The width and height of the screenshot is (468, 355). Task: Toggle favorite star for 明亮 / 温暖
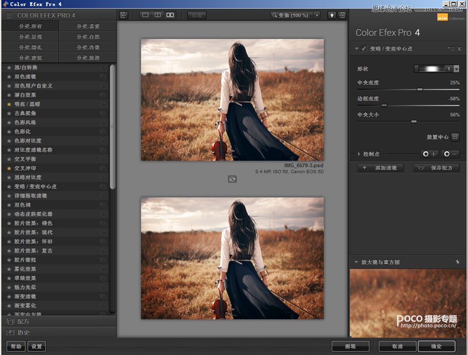pyautogui.click(x=9, y=104)
